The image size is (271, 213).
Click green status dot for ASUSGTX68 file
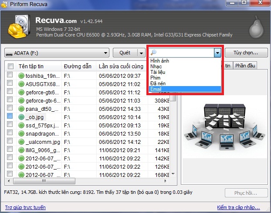point(21,84)
